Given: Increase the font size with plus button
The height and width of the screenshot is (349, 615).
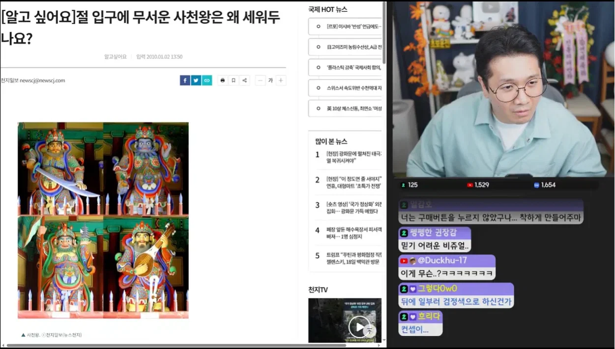Looking at the screenshot, I should [x=281, y=81].
